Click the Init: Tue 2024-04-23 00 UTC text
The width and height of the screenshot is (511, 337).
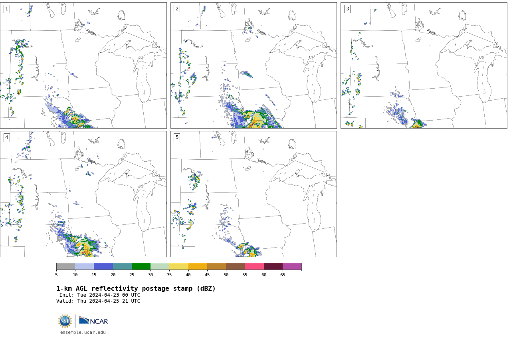[100, 295]
